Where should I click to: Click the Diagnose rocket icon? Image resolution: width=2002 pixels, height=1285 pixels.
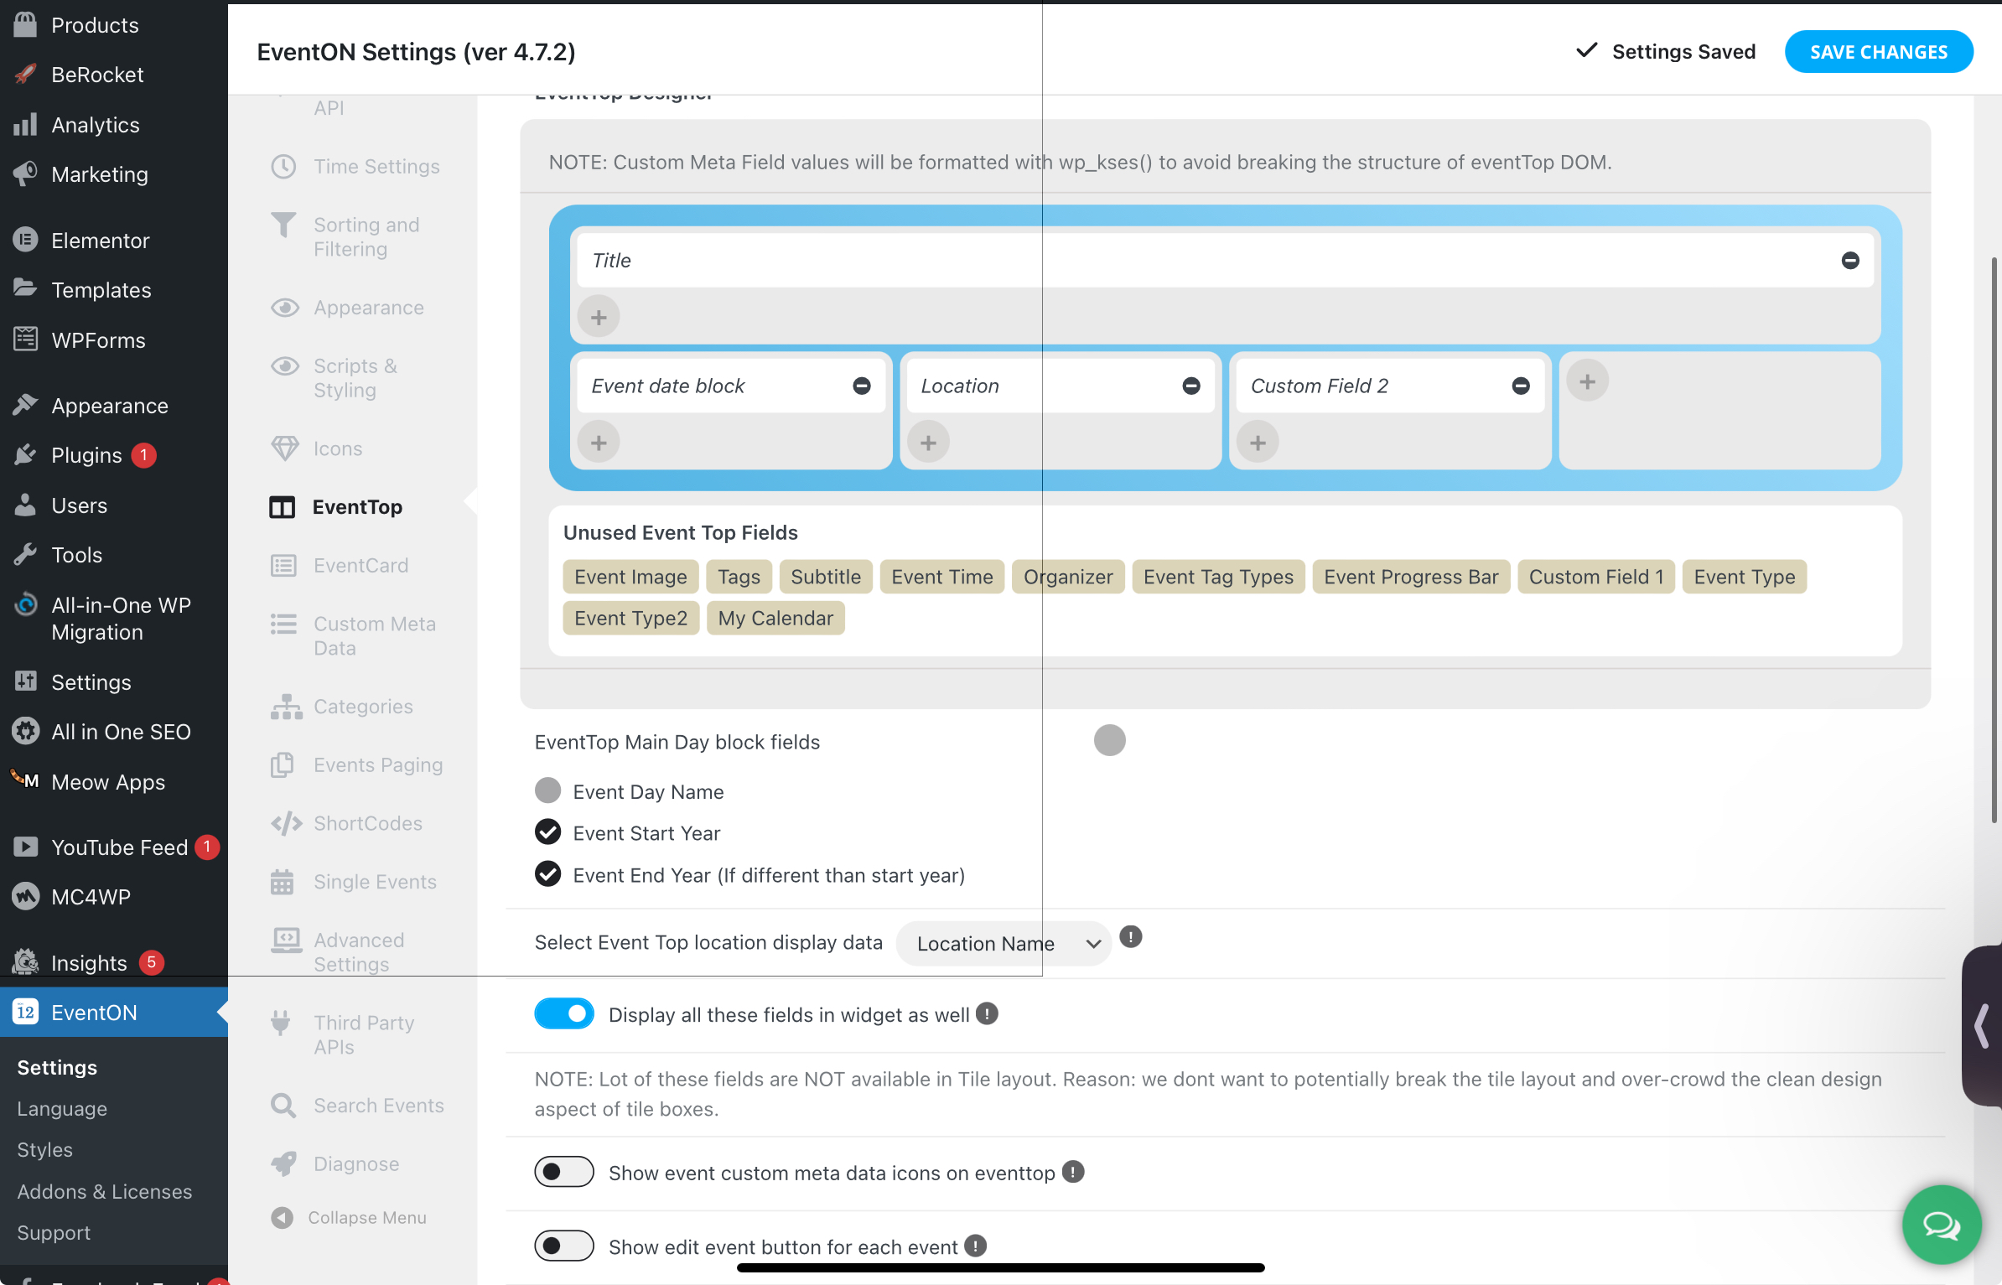click(283, 1164)
